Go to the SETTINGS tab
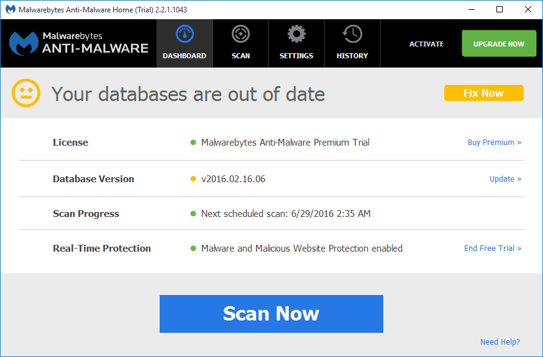Screen dimensions: 543x357 (x=296, y=43)
